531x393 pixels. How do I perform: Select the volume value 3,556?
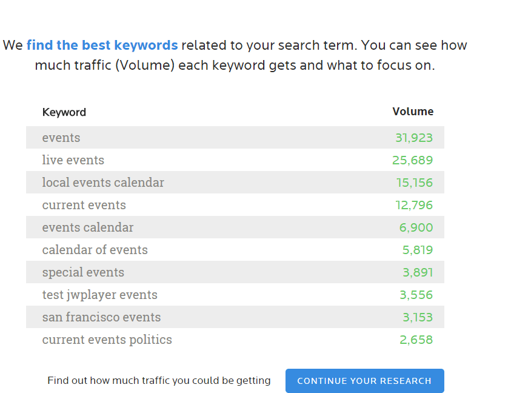click(x=416, y=295)
